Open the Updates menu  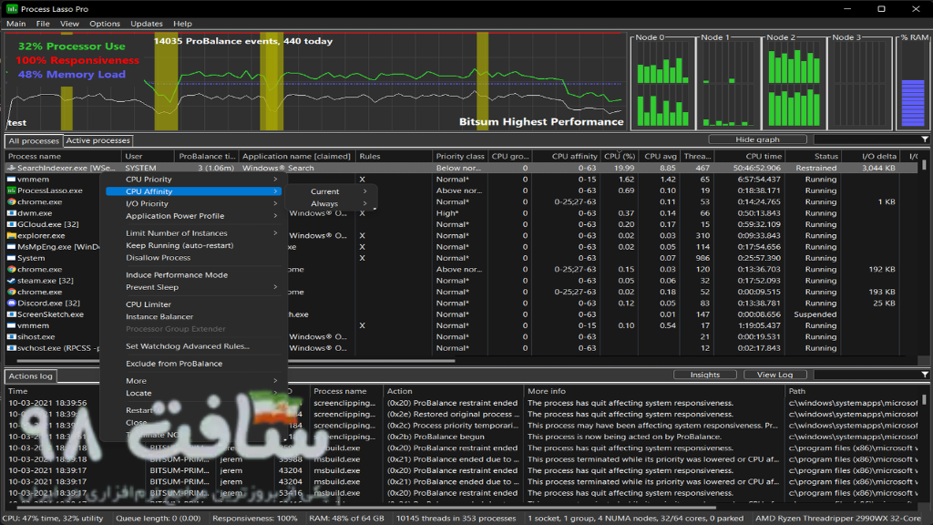pyautogui.click(x=147, y=24)
